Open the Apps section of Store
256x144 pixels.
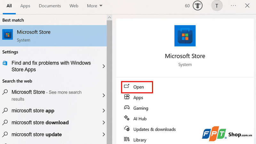tap(138, 98)
